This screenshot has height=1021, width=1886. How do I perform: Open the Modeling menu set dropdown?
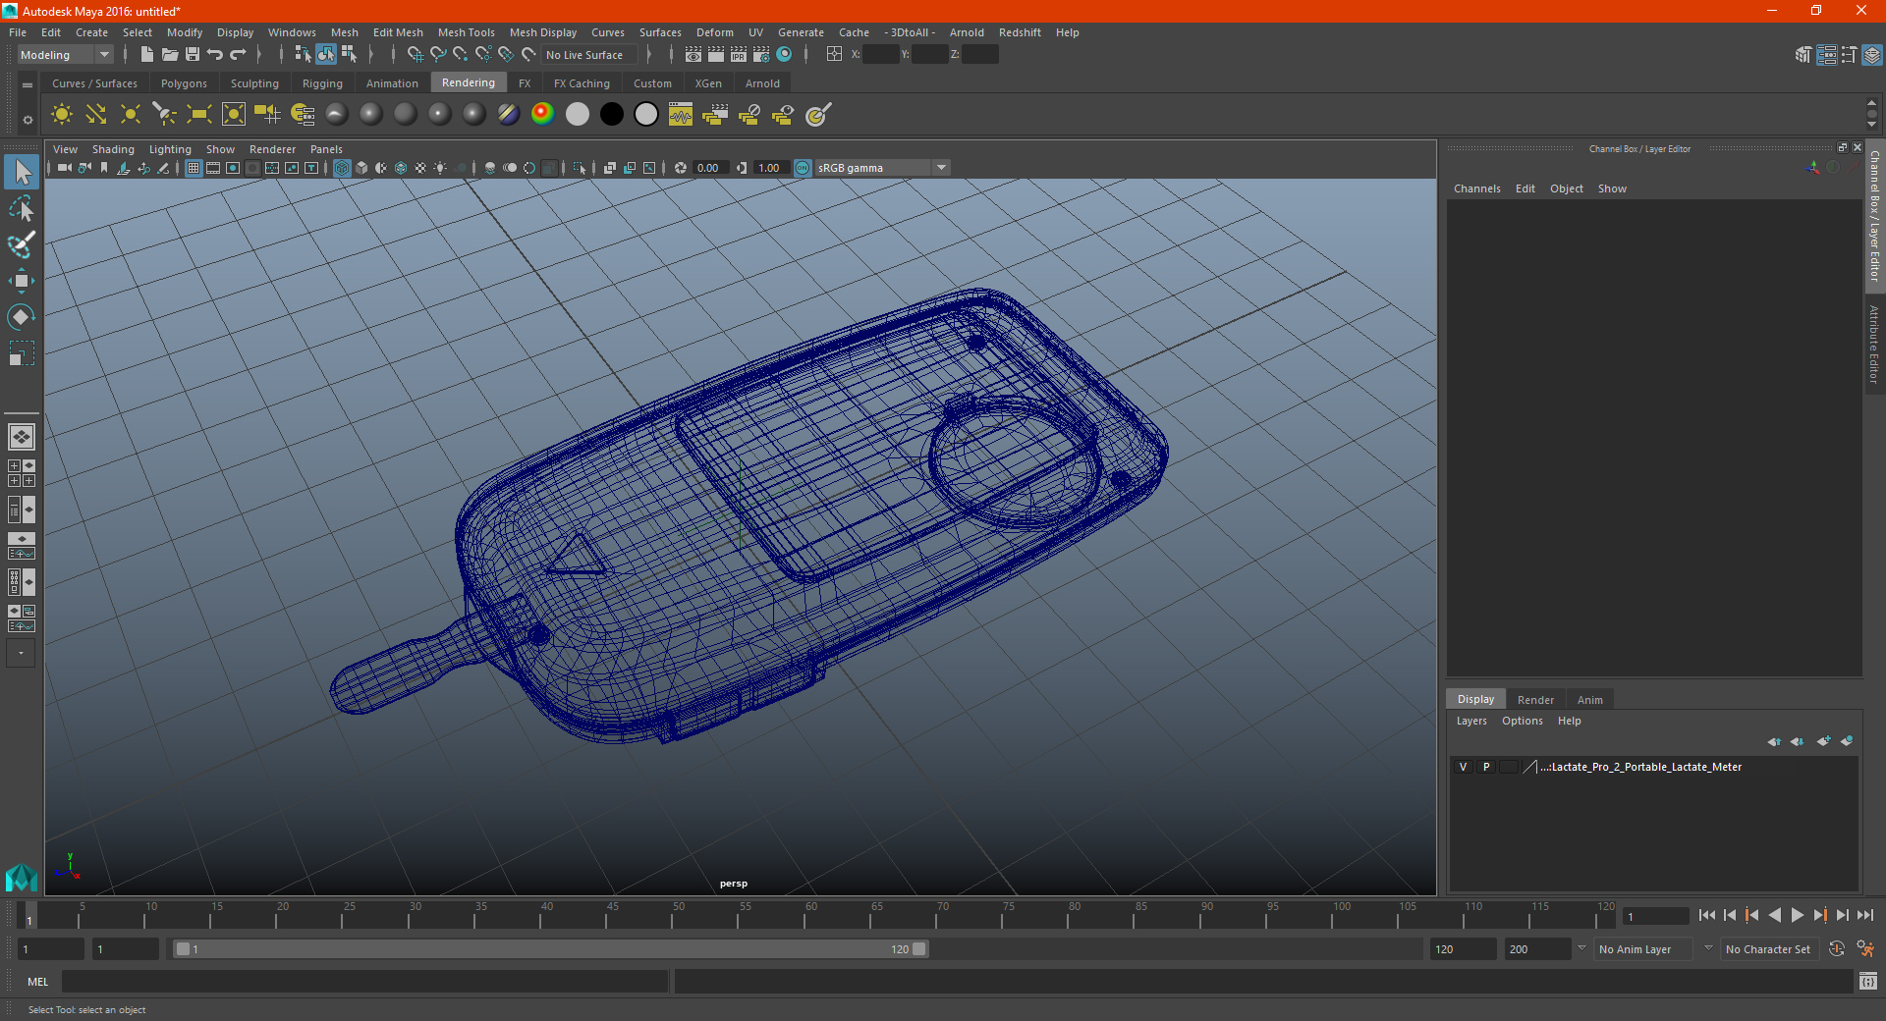click(66, 55)
